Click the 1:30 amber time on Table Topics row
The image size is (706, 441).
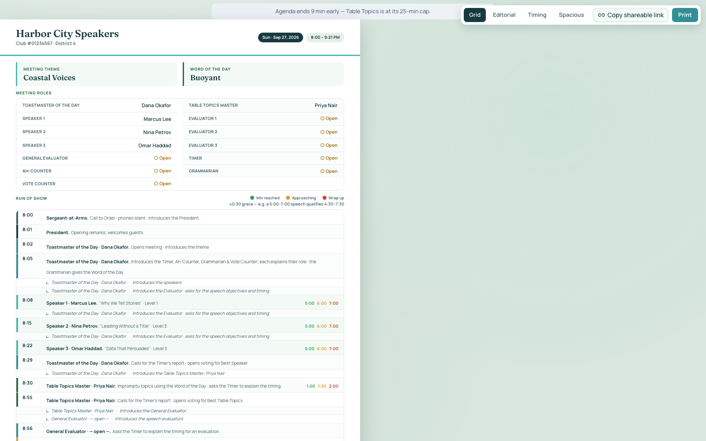[x=322, y=386]
